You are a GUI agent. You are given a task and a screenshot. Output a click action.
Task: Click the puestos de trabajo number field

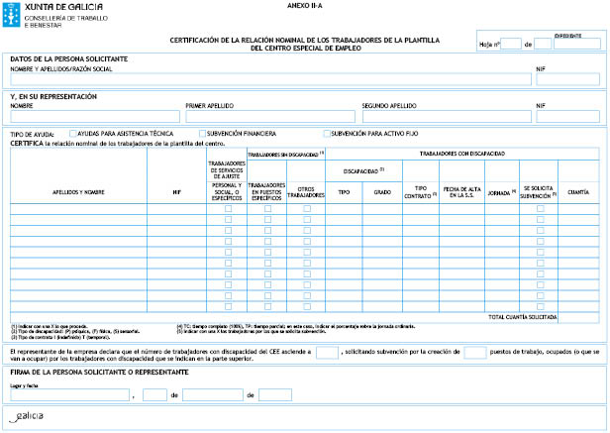pyautogui.click(x=475, y=352)
